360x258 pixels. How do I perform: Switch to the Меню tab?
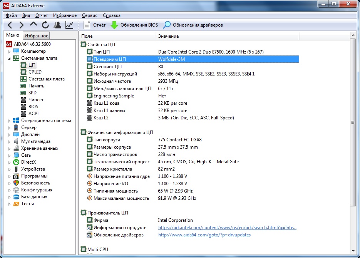pyautogui.click(x=13, y=35)
